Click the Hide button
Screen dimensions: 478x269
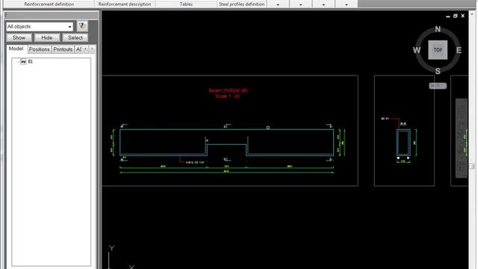(x=46, y=37)
